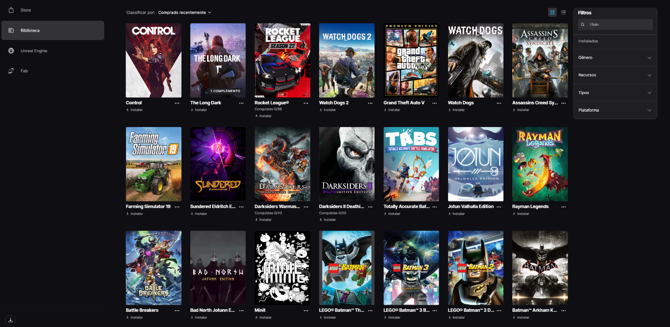Click the Battle Breakers cover art
This screenshot has height=327, width=670.
pyautogui.click(x=154, y=268)
